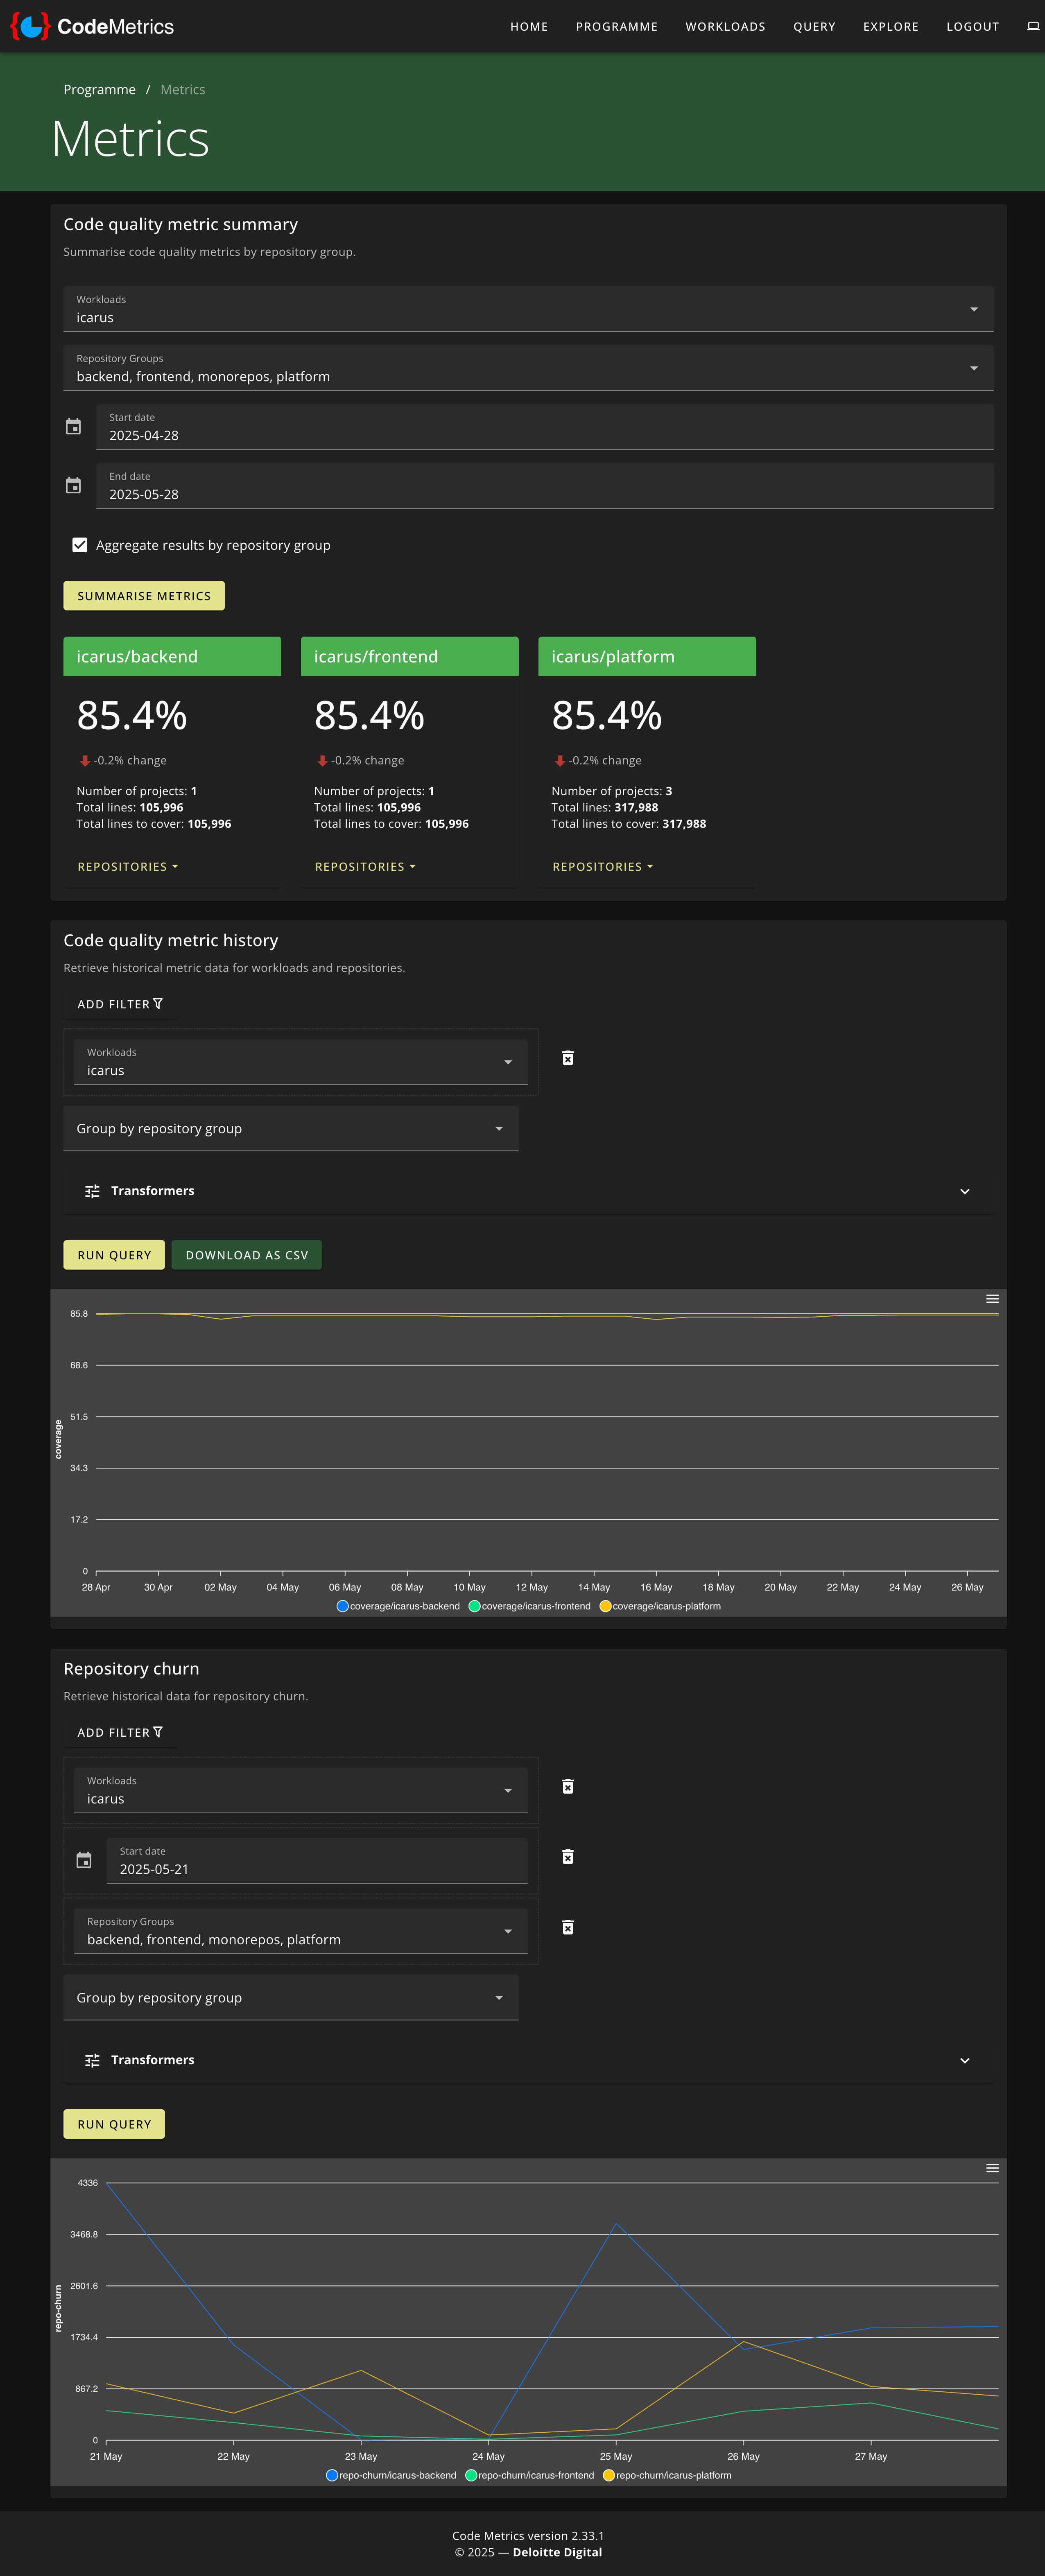Go to Home in the navigation bar
The image size is (1045, 2576).
[529, 27]
